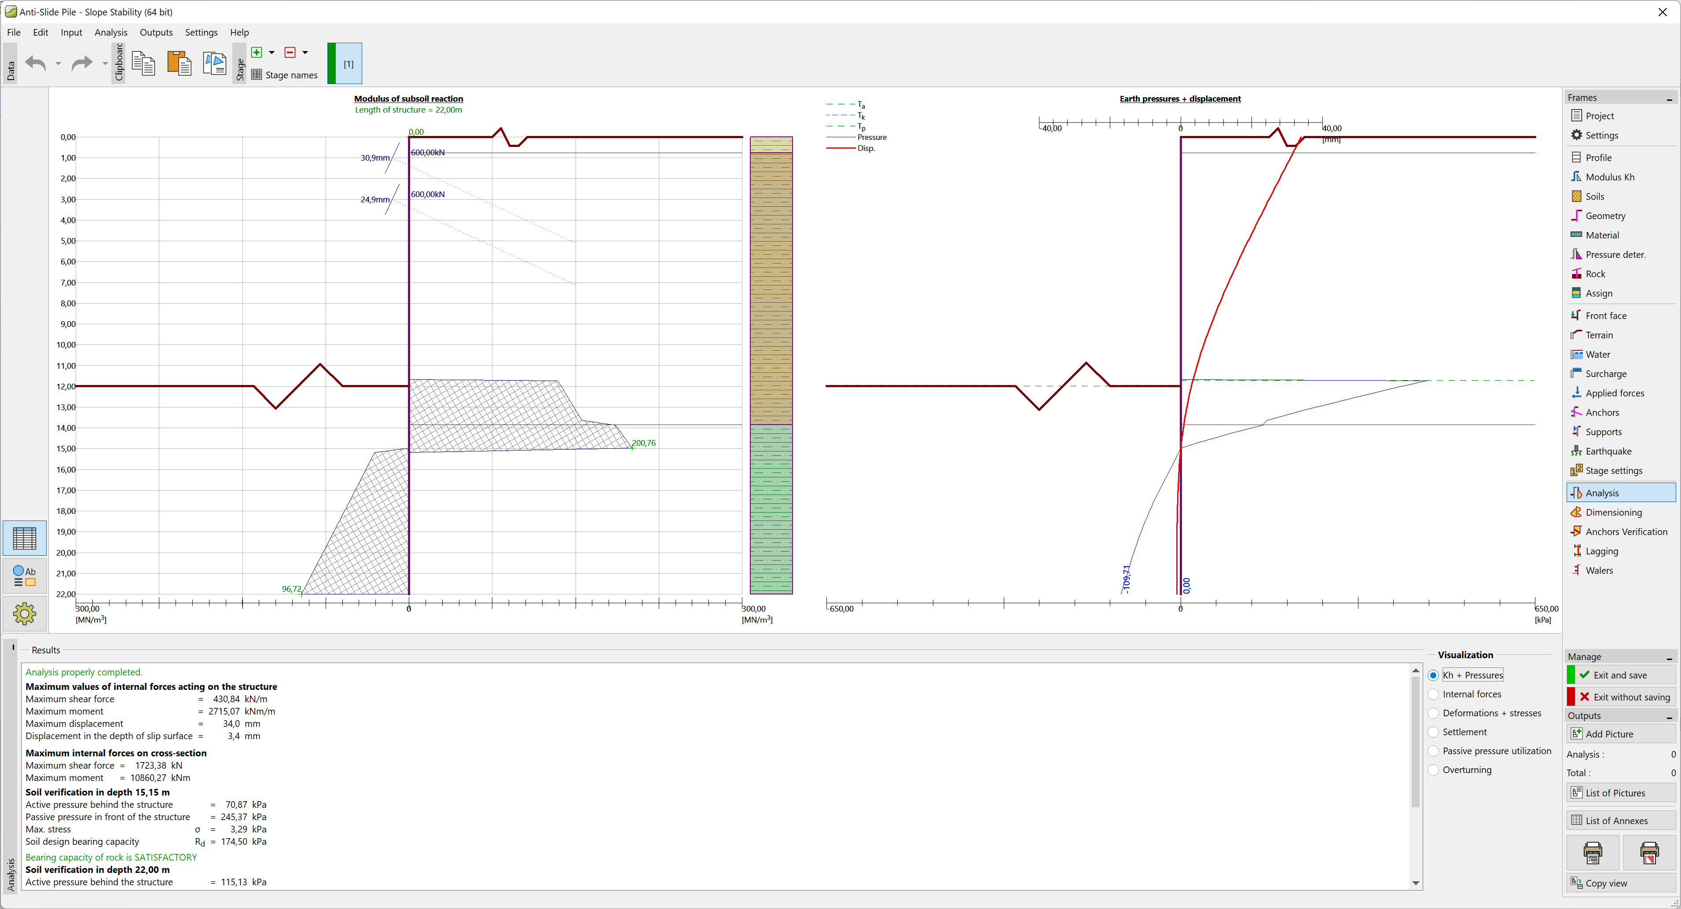Image resolution: width=1681 pixels, height=909 pixels.
Task: Click the undo arrow icon
Action: (35, 63)
